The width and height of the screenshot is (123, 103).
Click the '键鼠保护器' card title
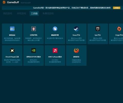click(55, 35)
